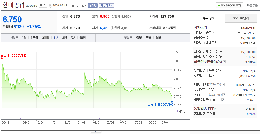Add stock via MY STOCK 추가 button
261x134 pixels.
[x=229, y=5]
